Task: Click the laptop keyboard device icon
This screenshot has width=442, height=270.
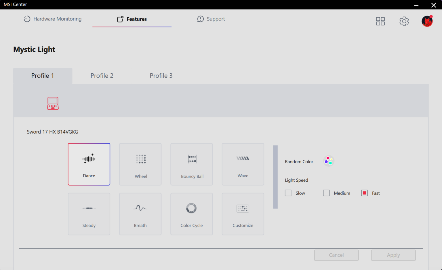Action: [53, 103]
